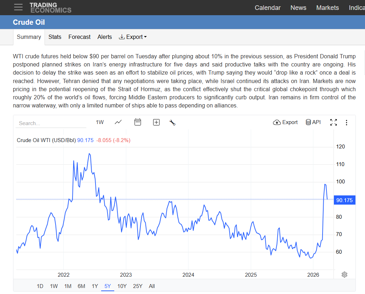The image size is (365, 294).
Task: Select the line chart type icon
Action: pyautogui.click(x=118, y=122)
